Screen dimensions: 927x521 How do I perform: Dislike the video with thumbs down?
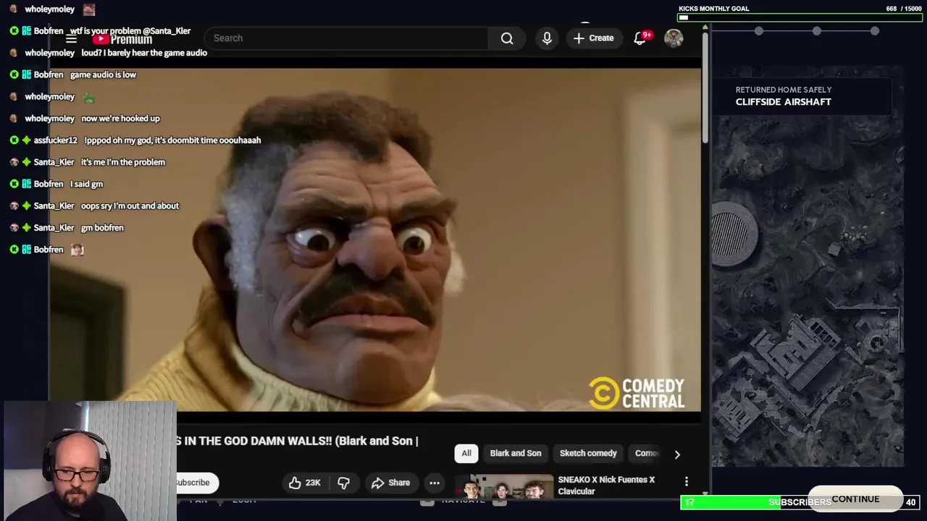(x=343, y=483)
